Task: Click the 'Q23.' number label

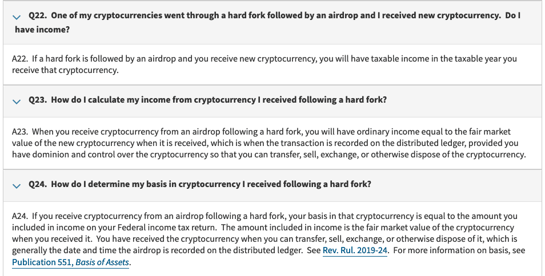Action: tap(38, 100)
